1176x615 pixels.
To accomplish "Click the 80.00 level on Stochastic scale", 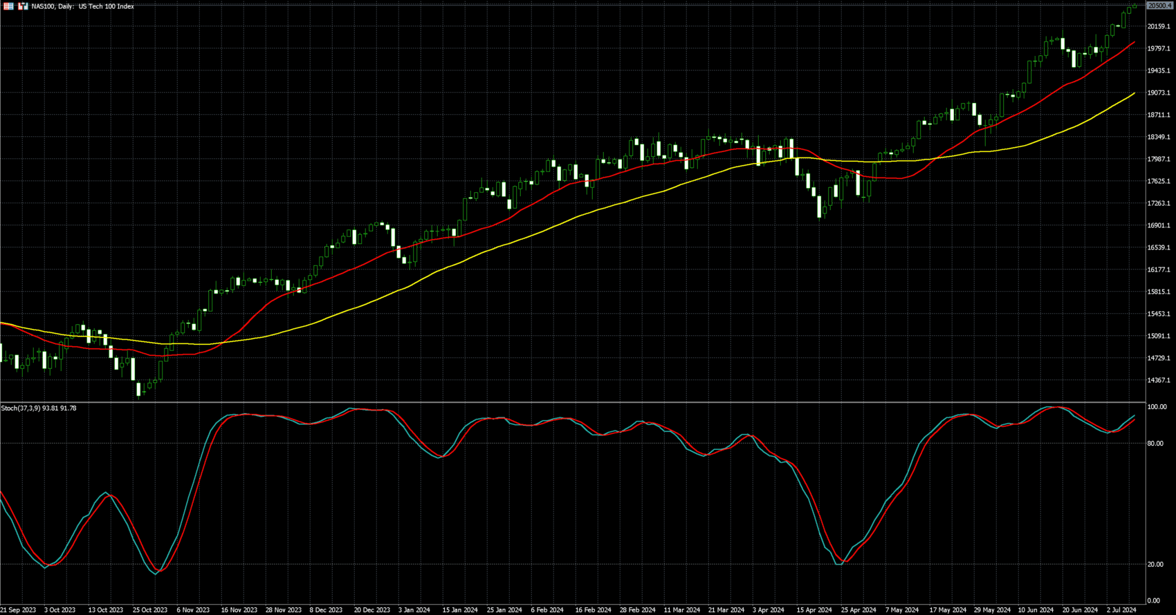I will coord(1155,444).
